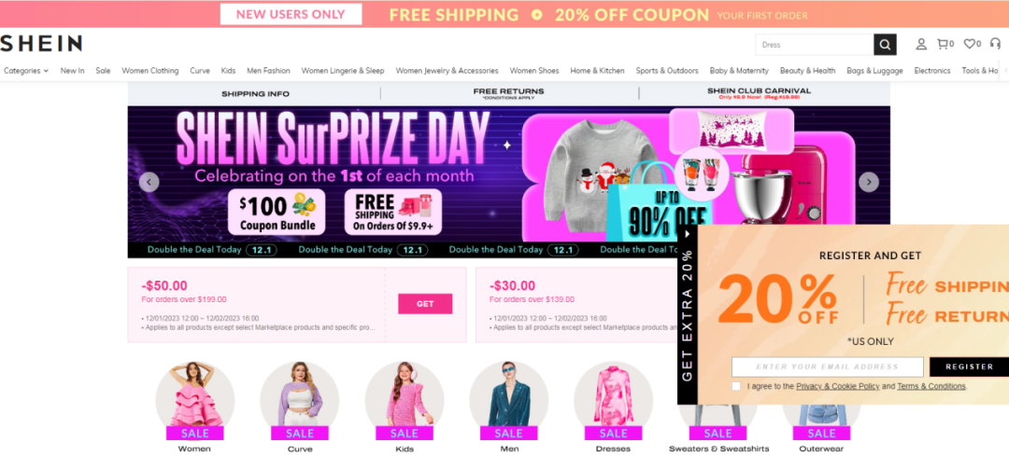Open the user account icon

pos(921,45)
